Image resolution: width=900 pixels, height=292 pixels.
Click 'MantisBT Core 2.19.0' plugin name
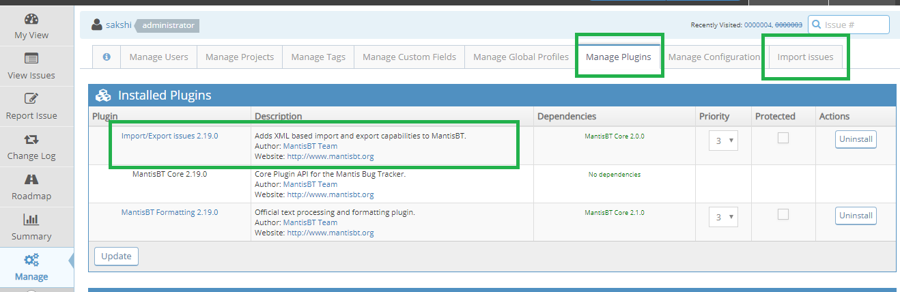coord(169,174)
